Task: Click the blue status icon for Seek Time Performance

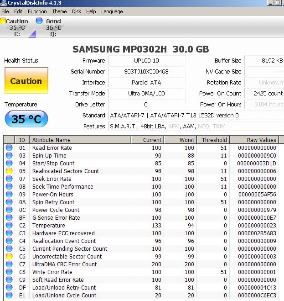Action: [9, 186]
